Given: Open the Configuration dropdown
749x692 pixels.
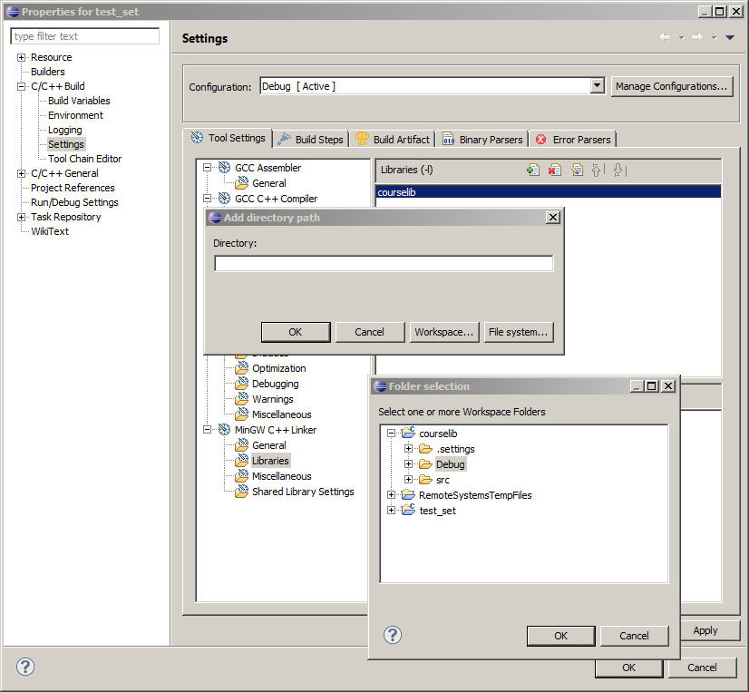Looking at the screenshot, I should pyautogui.click(x=597, y=86).
